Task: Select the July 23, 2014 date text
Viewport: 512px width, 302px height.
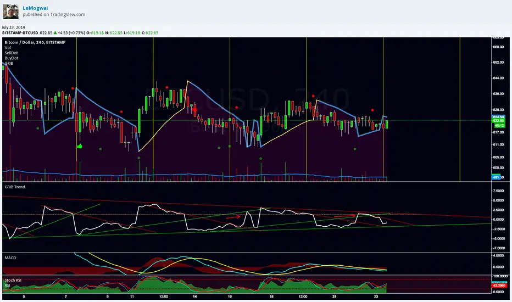Action: point(13,27)
